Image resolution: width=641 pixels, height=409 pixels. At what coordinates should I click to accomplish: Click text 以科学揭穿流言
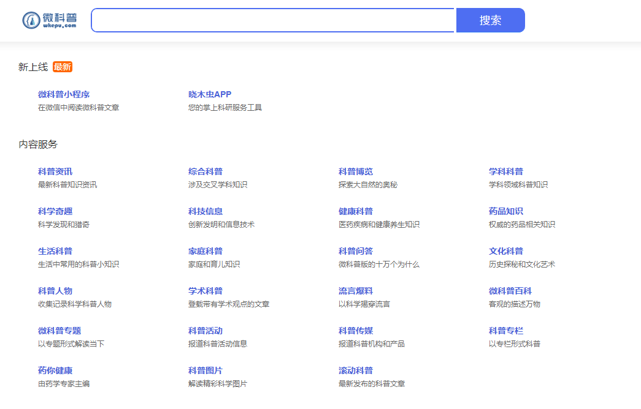[364, 304]
